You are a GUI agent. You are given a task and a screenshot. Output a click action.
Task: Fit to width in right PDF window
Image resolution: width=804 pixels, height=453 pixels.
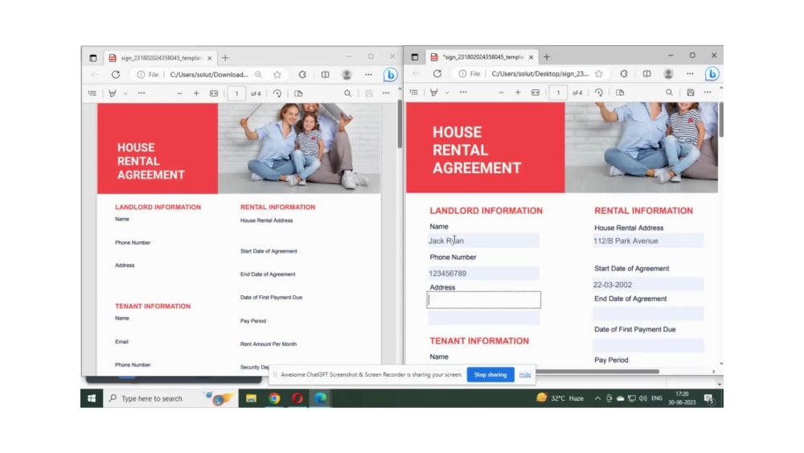click(x=535, y=93)
